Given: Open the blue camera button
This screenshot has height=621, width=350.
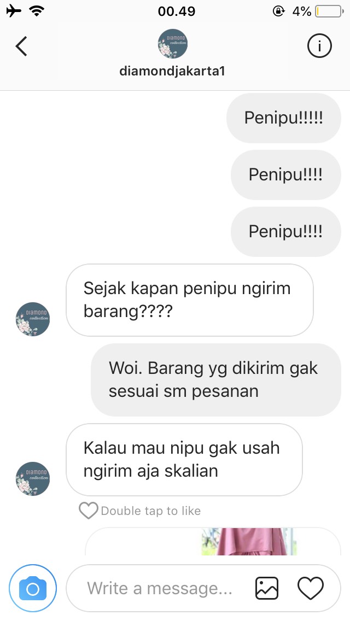Looking at the screenshot, I should pos(33,589).
